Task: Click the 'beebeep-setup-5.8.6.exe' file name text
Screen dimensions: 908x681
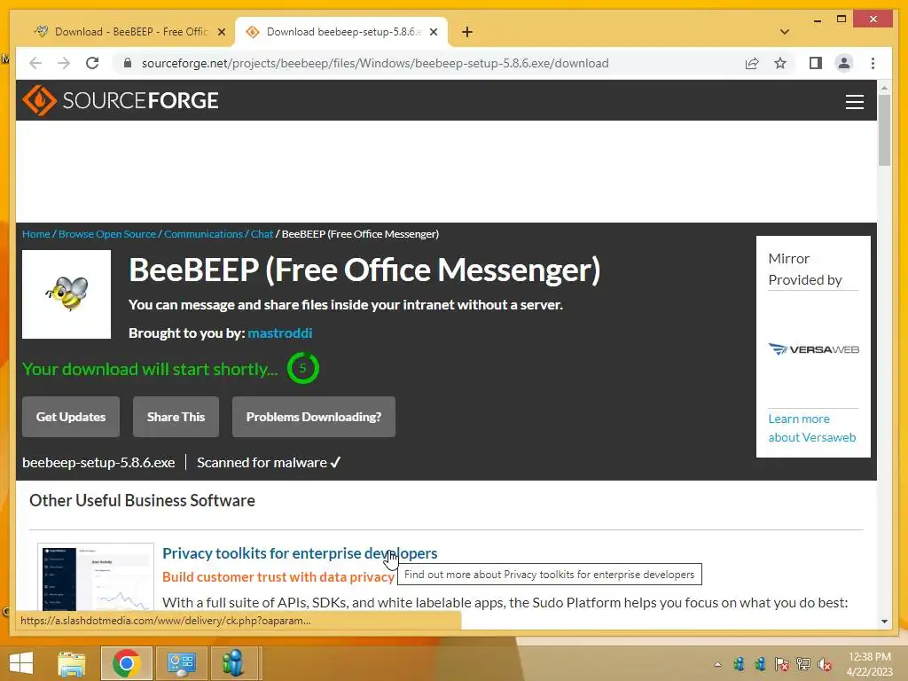Action: tap(98, 463)
